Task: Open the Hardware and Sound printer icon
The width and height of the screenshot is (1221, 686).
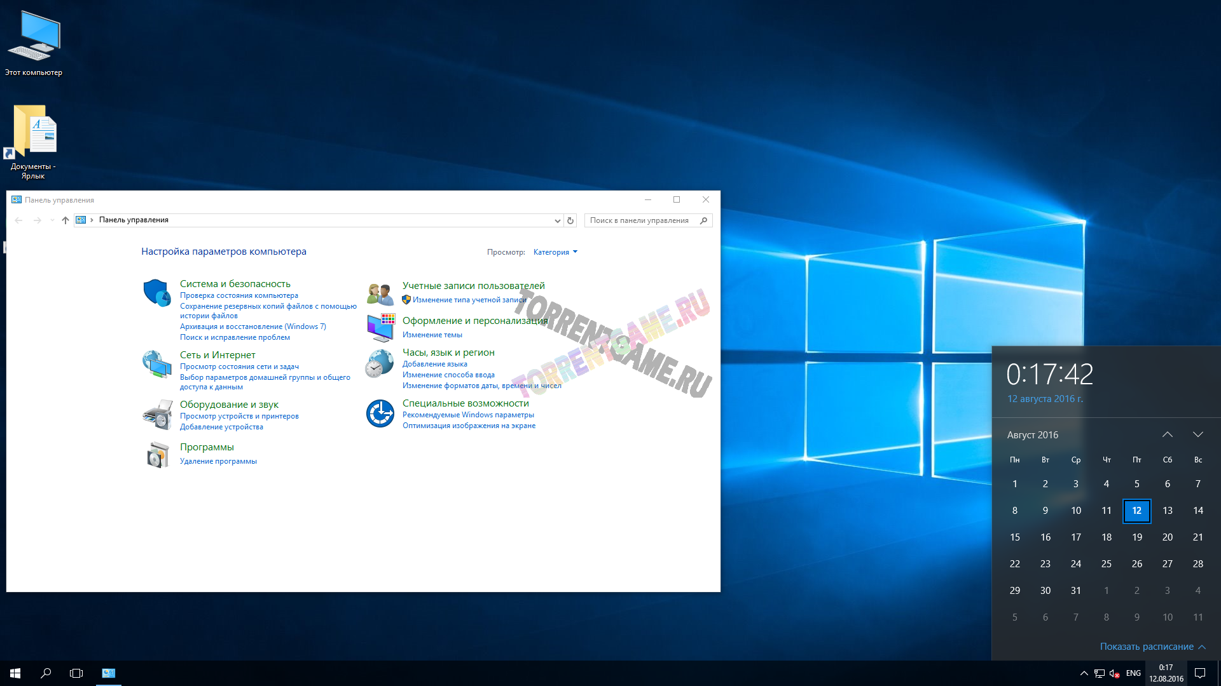Action: pyautogui.click(x=156, y=415)
